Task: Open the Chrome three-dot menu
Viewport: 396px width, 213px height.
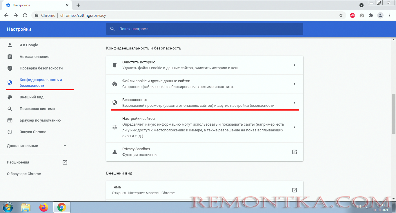Action: pos(390,15)
